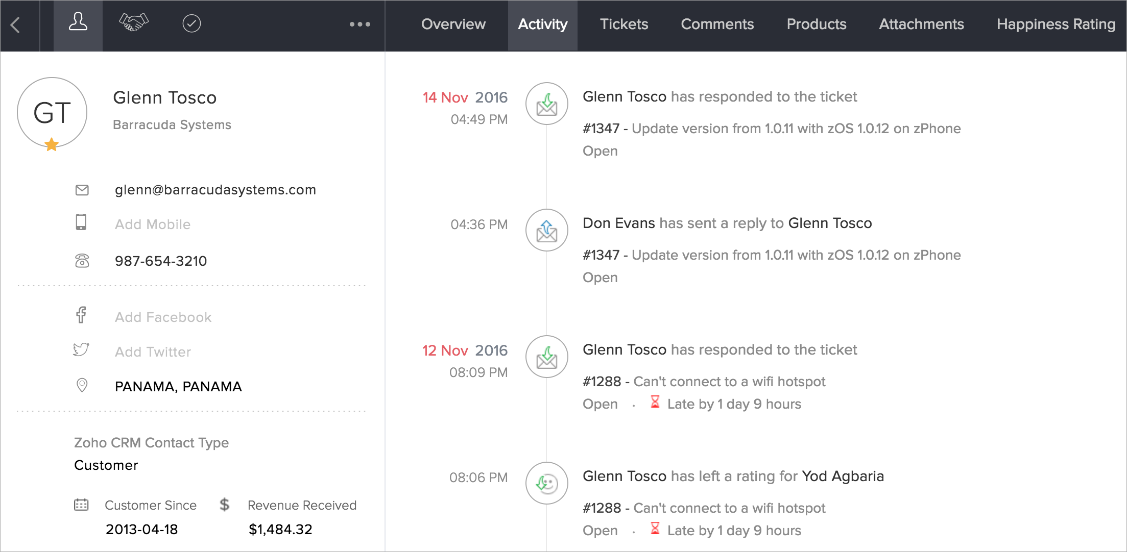Viewport: 1127px width, 552px height.
Task: Click the Twitter bird icon
Action: click(x=81, y=350)
